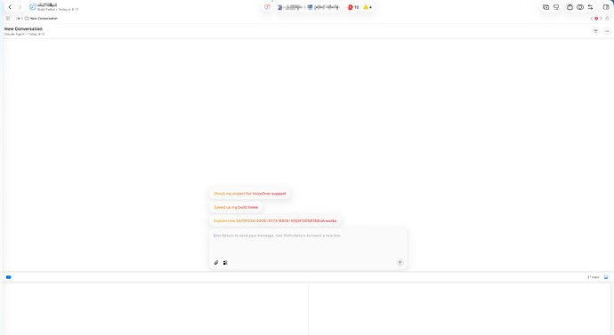Click the red error indicator in jump bar
The height and width of the screenshot is (335, 614).
[596, 19]
